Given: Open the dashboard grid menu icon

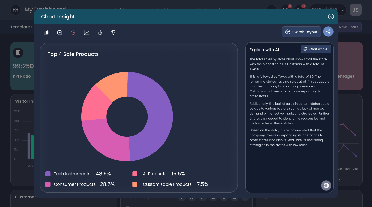Looking at the screenshot, I should tap(16, 10).
